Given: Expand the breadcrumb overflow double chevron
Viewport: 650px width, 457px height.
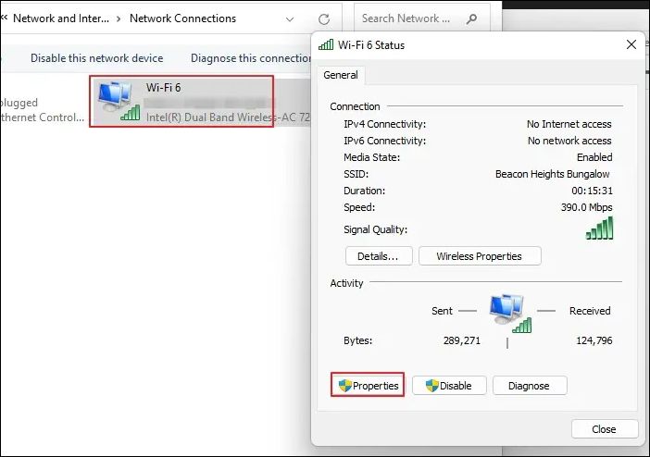Looking at the screenshot, I should [x=5, y=19].
